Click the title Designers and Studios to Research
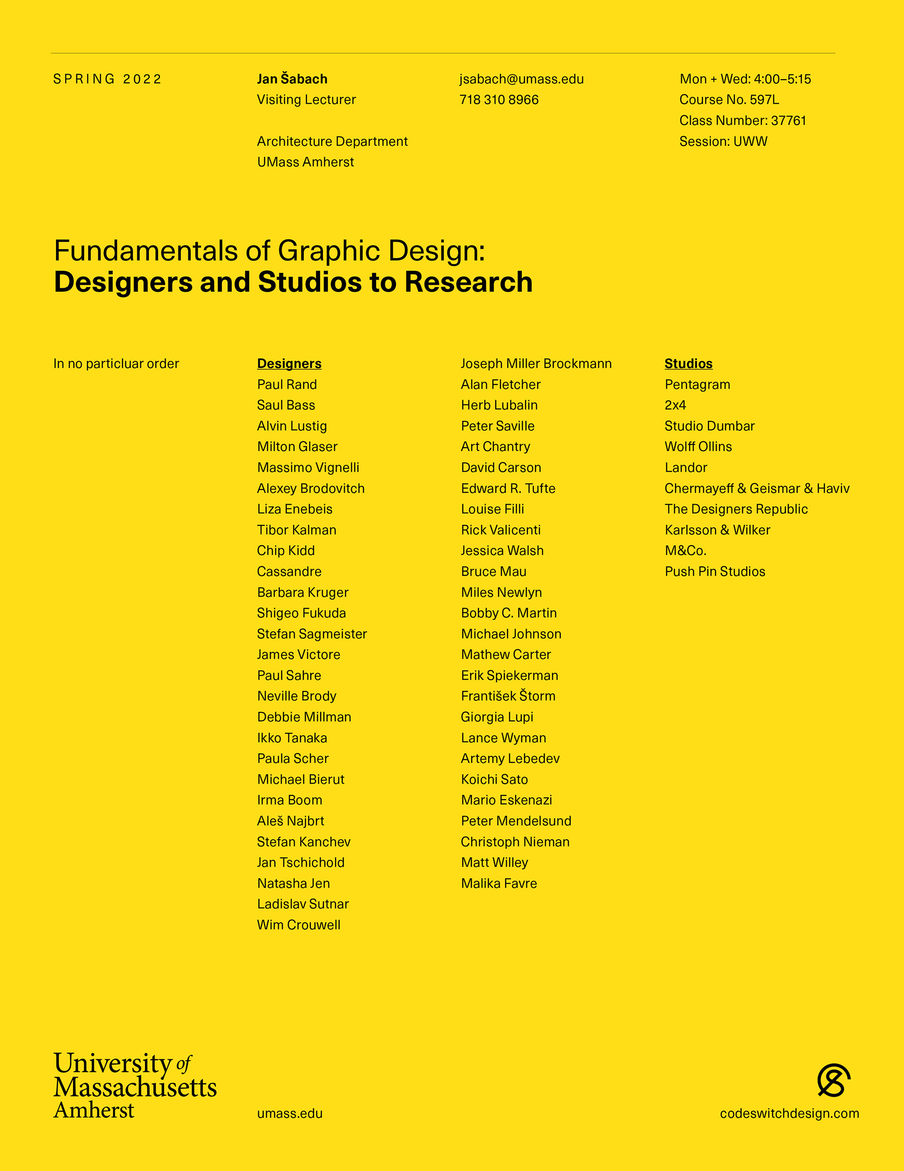 click(294, 283)
